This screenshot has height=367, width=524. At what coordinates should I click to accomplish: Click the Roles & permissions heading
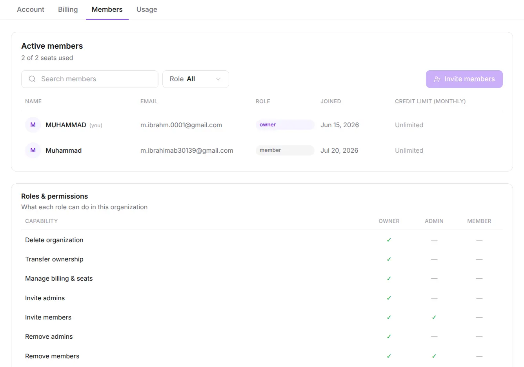click(55, 196)
